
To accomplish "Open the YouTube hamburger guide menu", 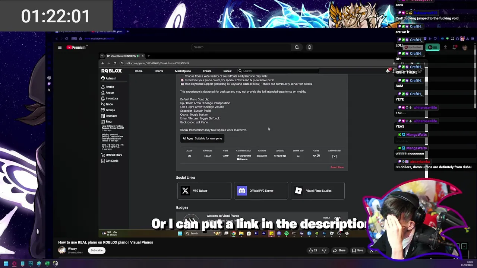I will click(60, 47).
